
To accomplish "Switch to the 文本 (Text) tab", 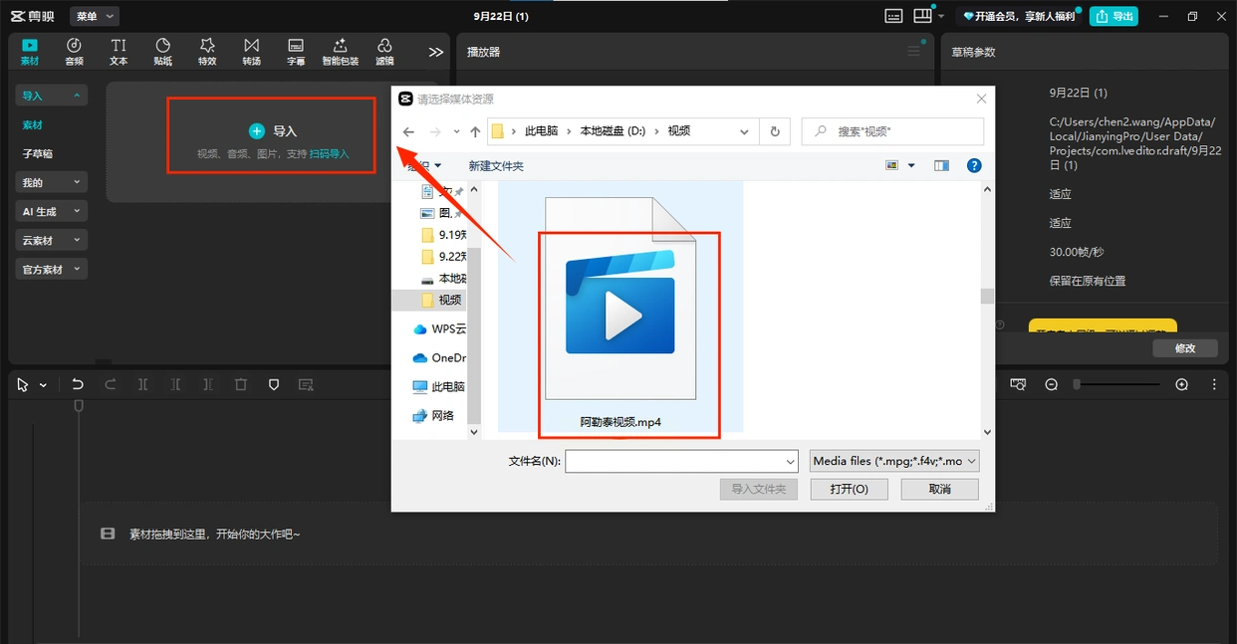I will [x=119, y=52].
